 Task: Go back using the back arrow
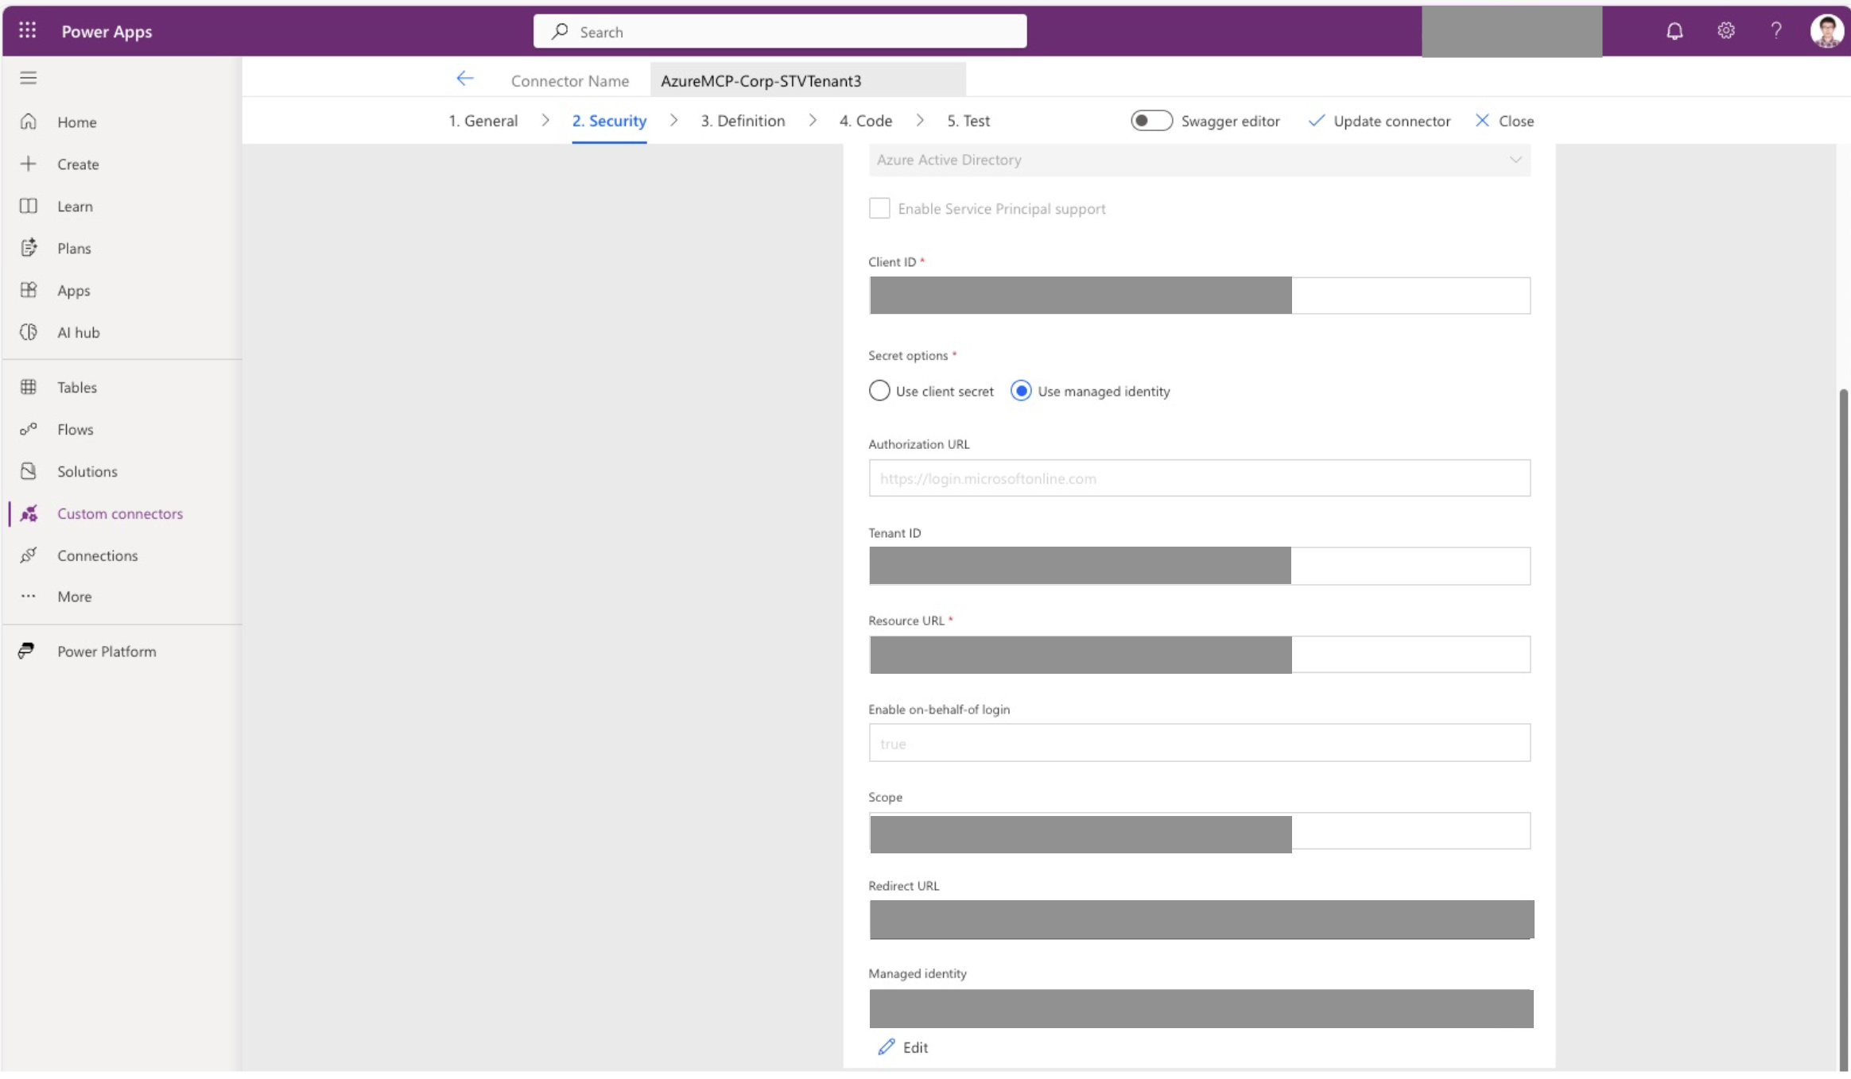pyautogui.click(x=465, y=78)
